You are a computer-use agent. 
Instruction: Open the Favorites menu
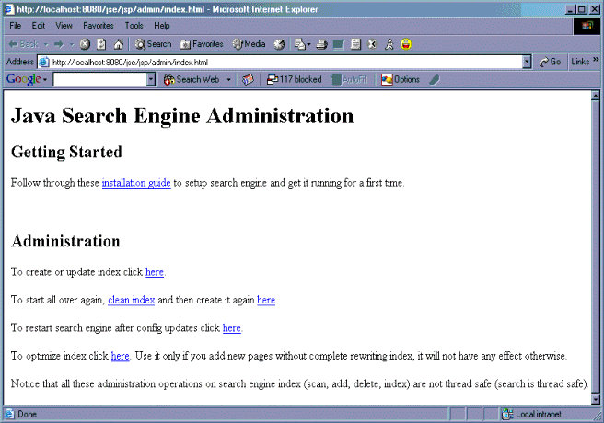[99, 26]
